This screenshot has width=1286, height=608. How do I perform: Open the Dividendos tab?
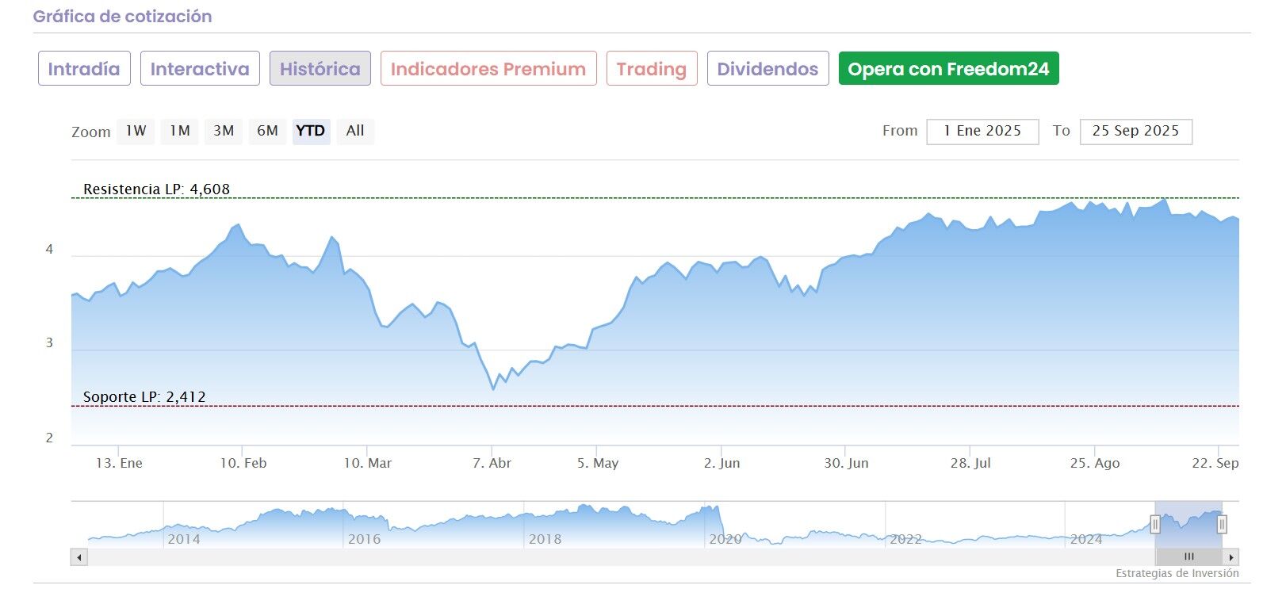tap(767, 69)
